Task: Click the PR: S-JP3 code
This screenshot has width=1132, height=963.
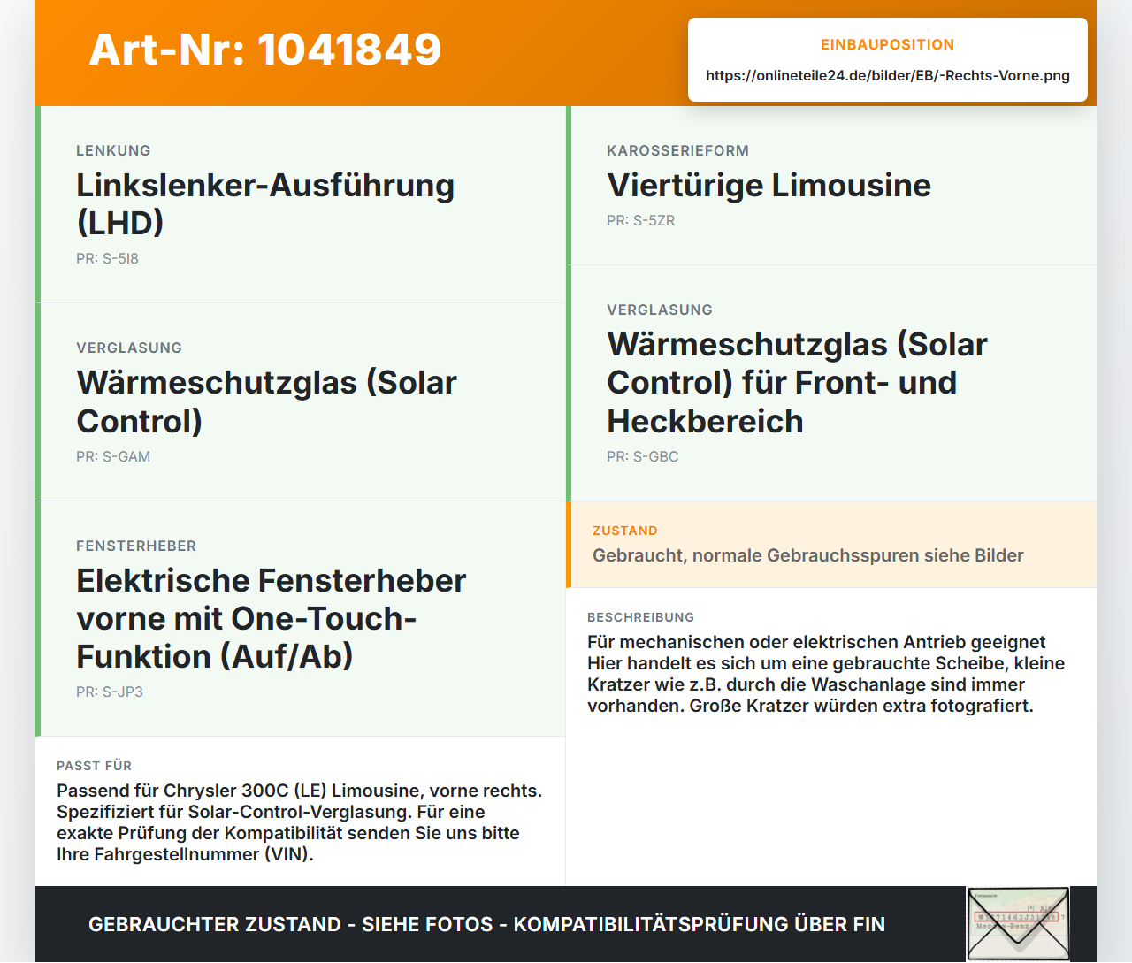Action: point(110,692)
